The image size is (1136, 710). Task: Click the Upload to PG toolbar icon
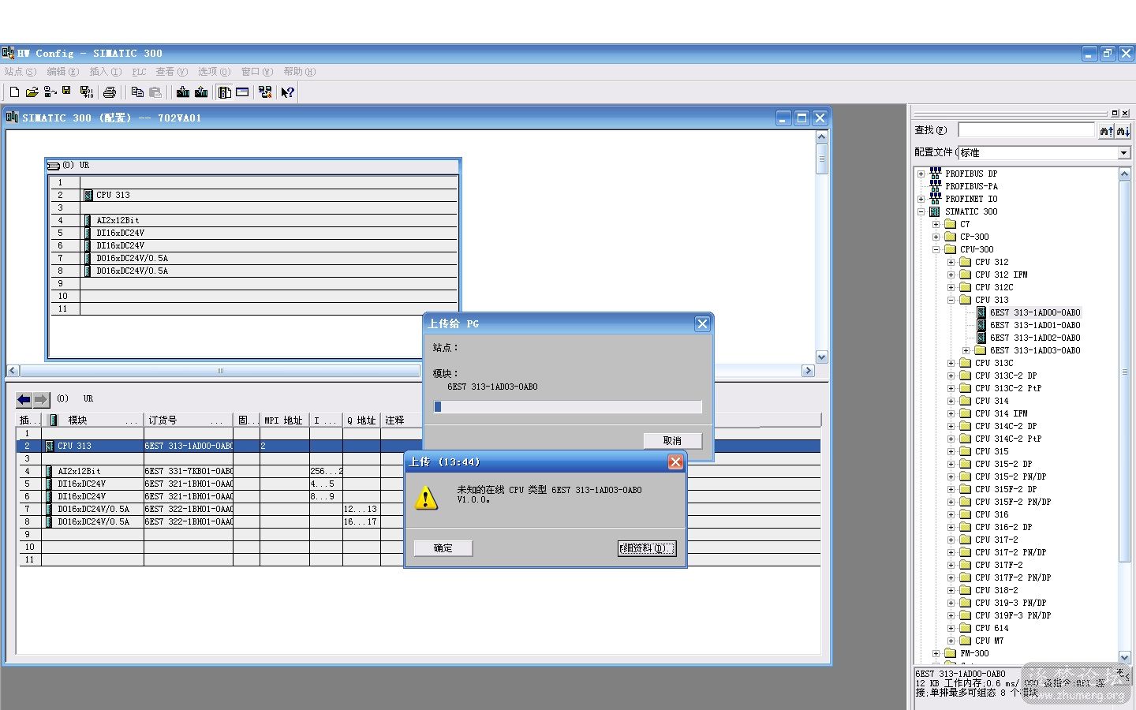tap(201, 92)
